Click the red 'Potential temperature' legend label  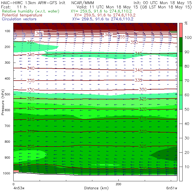coord(22,15)
